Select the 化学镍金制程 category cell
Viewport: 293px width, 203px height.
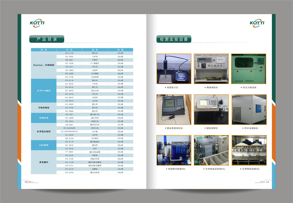[x=44, y=131]
